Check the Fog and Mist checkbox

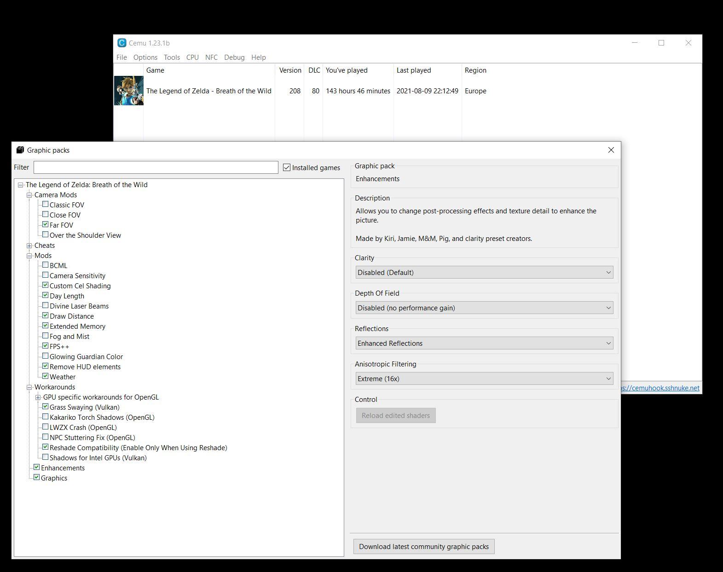46,336
